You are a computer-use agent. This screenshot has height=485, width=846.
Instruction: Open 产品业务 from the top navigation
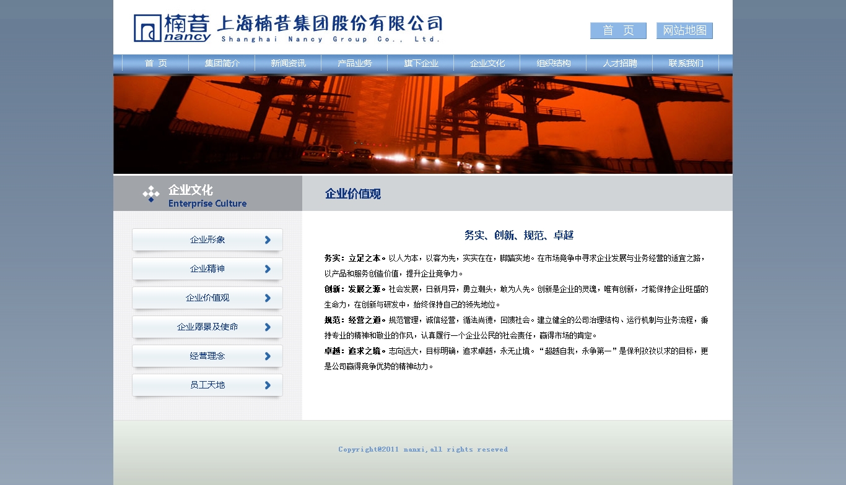tap(355, 63)
